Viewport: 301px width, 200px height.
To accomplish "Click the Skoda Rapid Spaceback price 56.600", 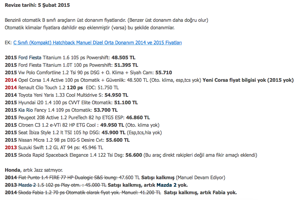I will click(x=134, y=155).
